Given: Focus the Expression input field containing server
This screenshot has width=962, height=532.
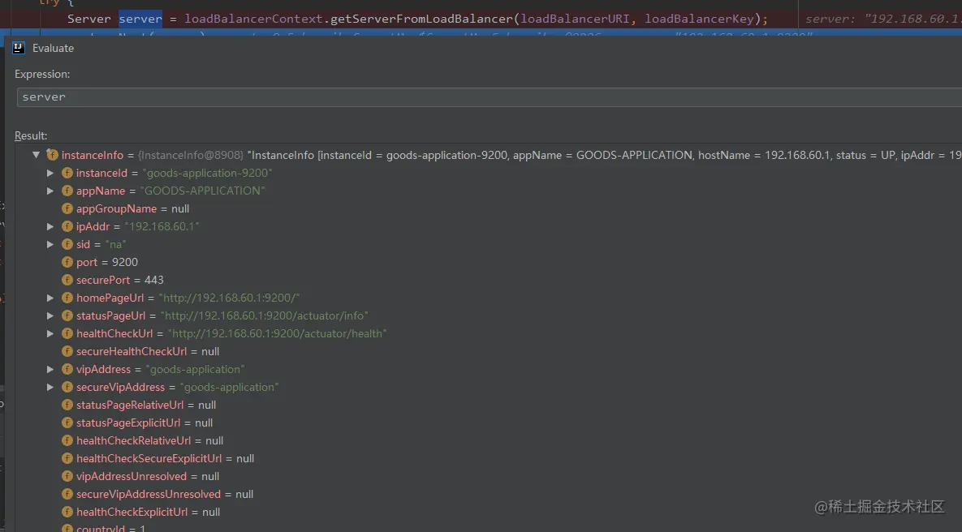Looking at the screenshot, I should click(489, 97).
